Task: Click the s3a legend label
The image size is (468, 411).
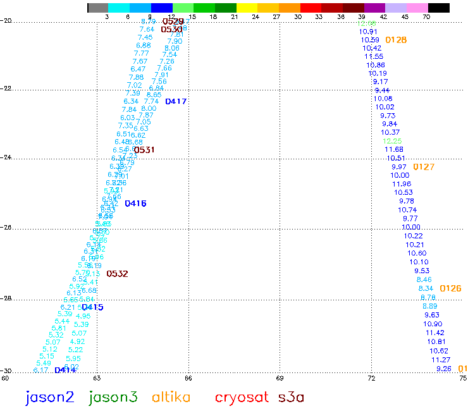Action: pos(291,398)
